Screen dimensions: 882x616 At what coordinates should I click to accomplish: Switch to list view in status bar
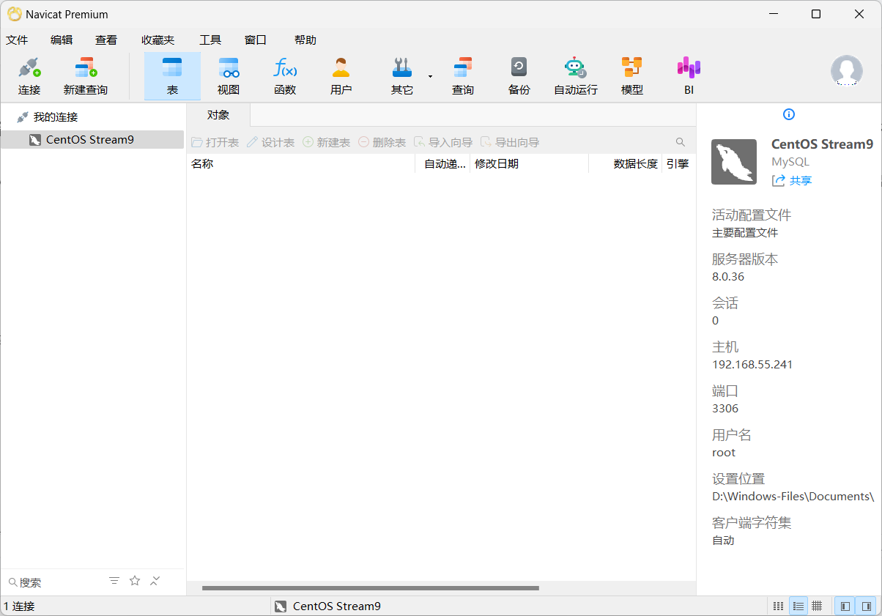point(798,606)
